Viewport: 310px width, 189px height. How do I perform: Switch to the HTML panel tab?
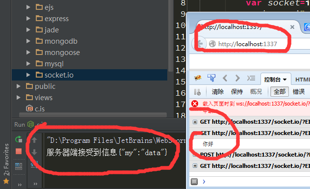303,80
